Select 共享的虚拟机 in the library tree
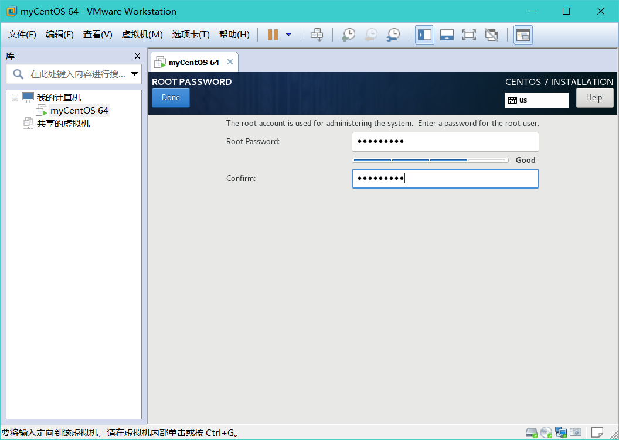 tap(63, 124)
